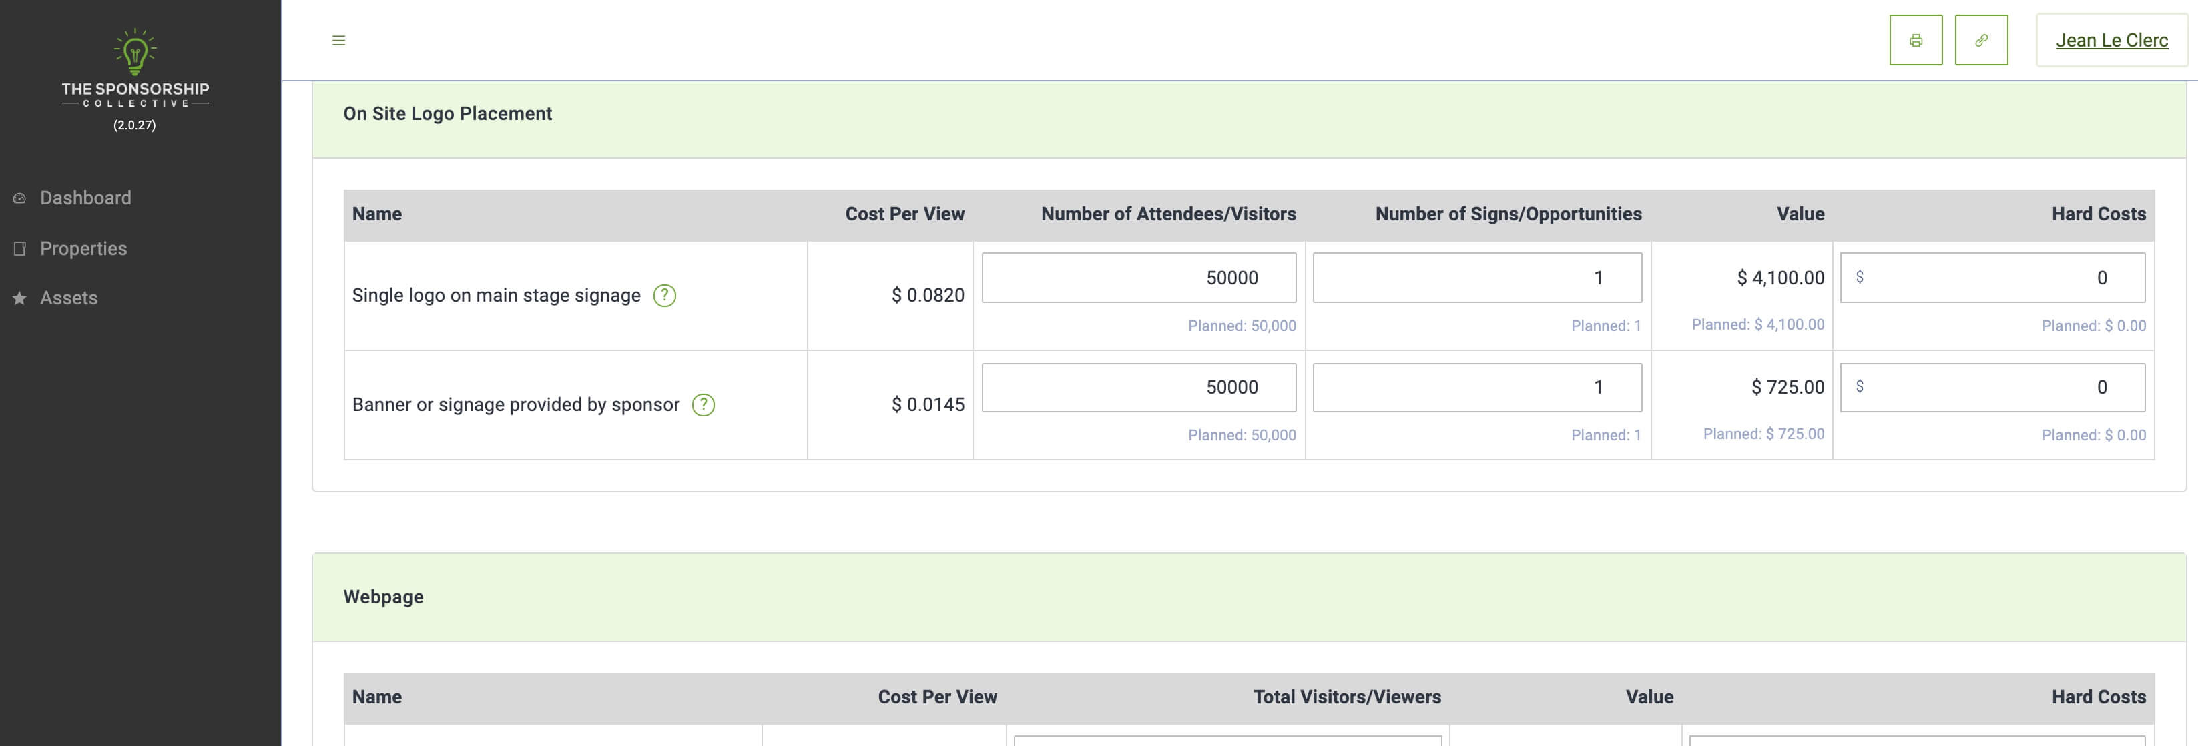Click Banner or signage provided by sponsor text
Viewport: 2198px width, 746px height.
pyautogui.click(x=515, y=404)
